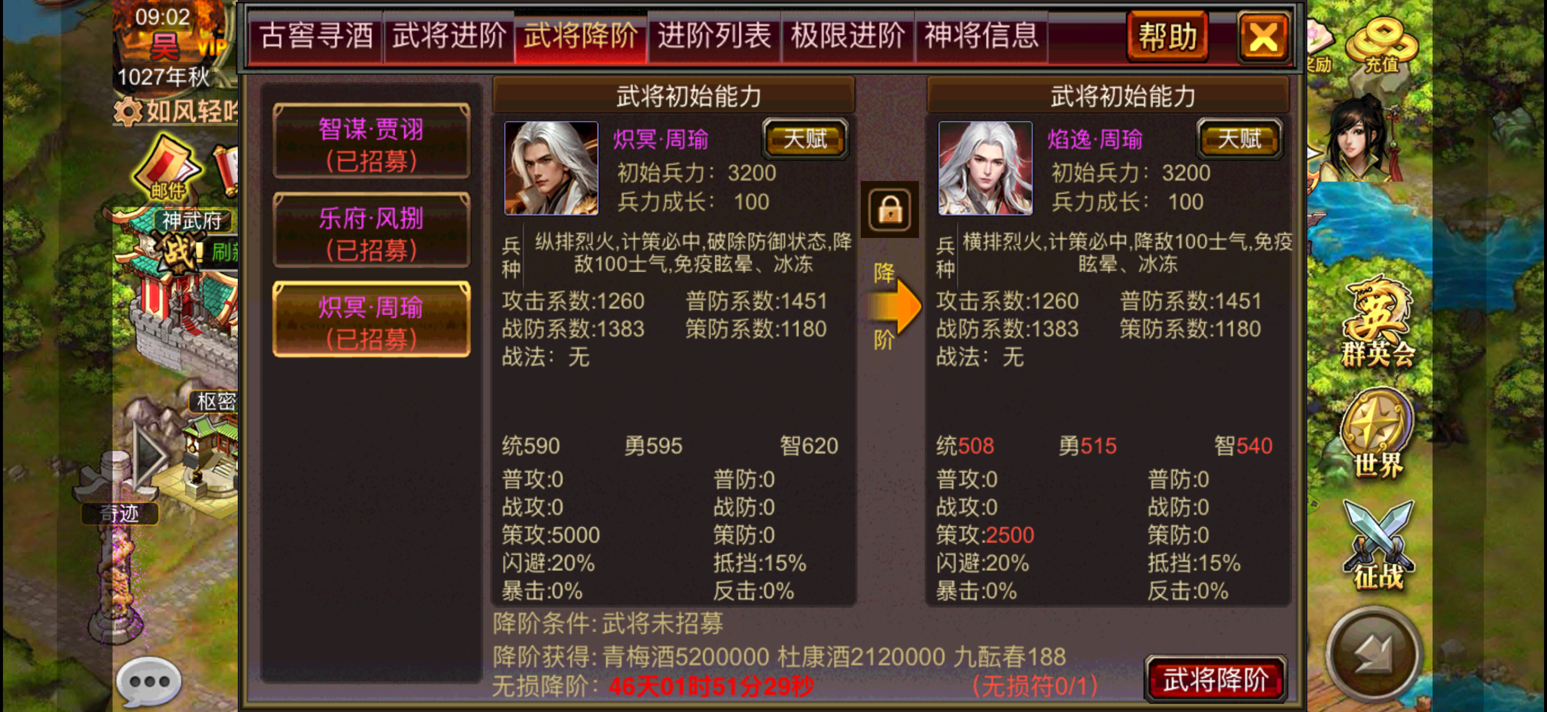Toggle the lock icon between generals
1547x712 pixels.
click(x=889, y=210)
